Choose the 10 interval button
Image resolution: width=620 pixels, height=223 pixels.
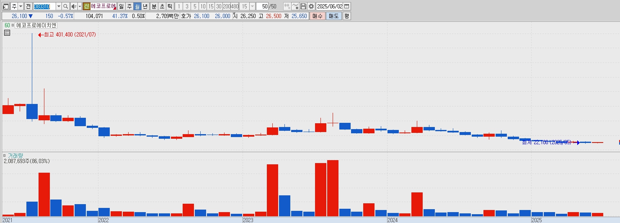(202, 6)
